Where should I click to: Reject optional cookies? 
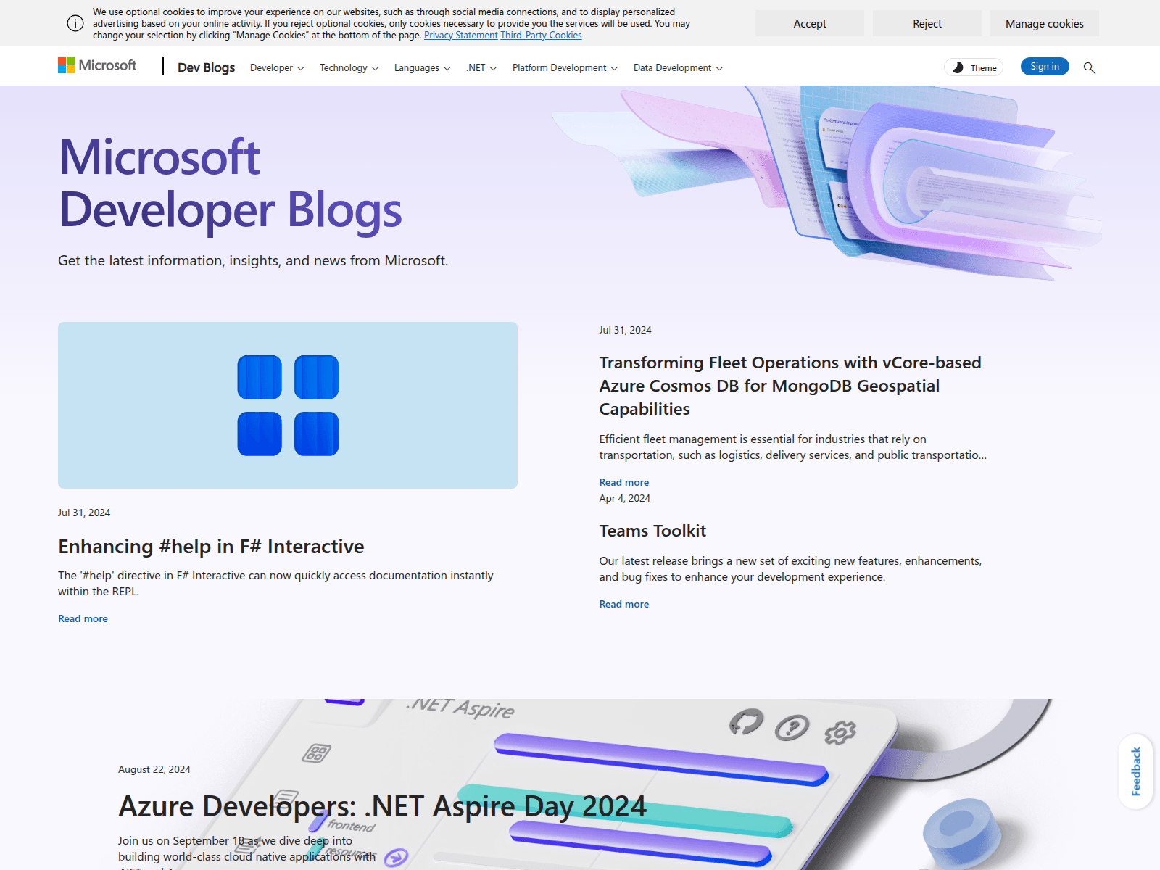click(927, 23)
